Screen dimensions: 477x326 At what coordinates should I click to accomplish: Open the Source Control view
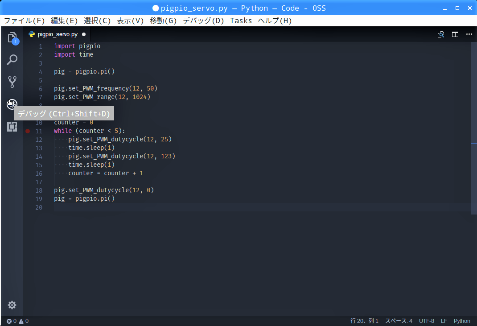pyautogui.click(x=12, y=82)
